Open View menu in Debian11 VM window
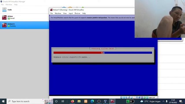The height and width of the screenshot is (104, 185). 65,13
